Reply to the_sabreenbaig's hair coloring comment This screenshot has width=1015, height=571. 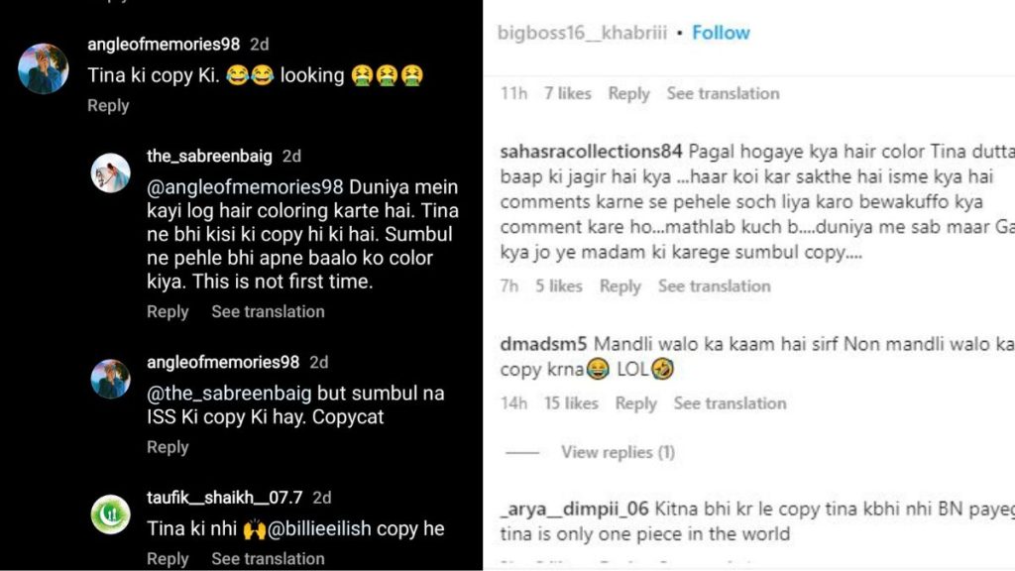point(168,311)
